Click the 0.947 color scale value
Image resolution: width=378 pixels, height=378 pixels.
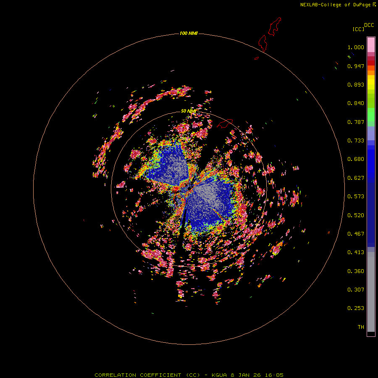[356, 66]
